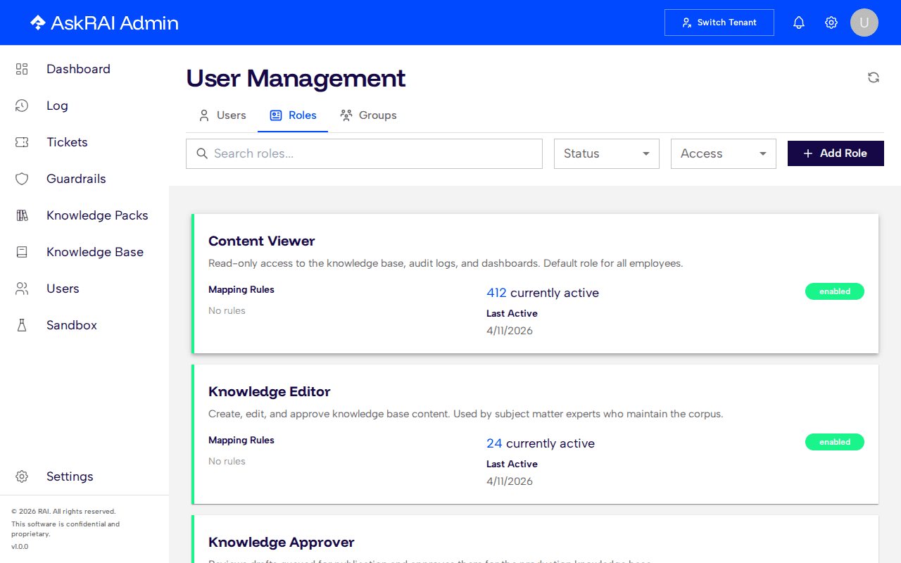The height and width of the screenshot is (563, 901).
Task: Switch to the Users tab
Action: pyautogui.click(x=222, y=115)
